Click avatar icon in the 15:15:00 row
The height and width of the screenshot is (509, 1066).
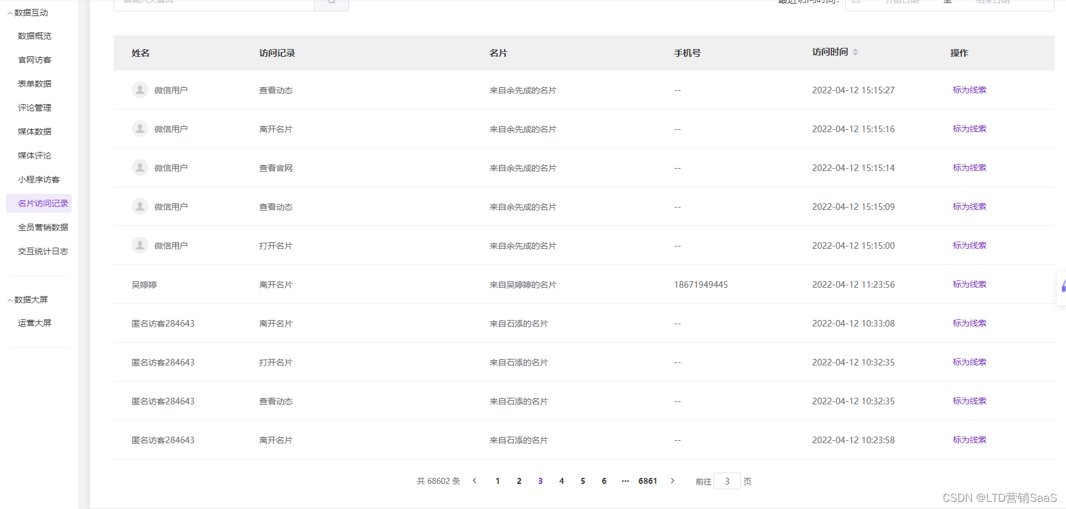tap(140, 245)
